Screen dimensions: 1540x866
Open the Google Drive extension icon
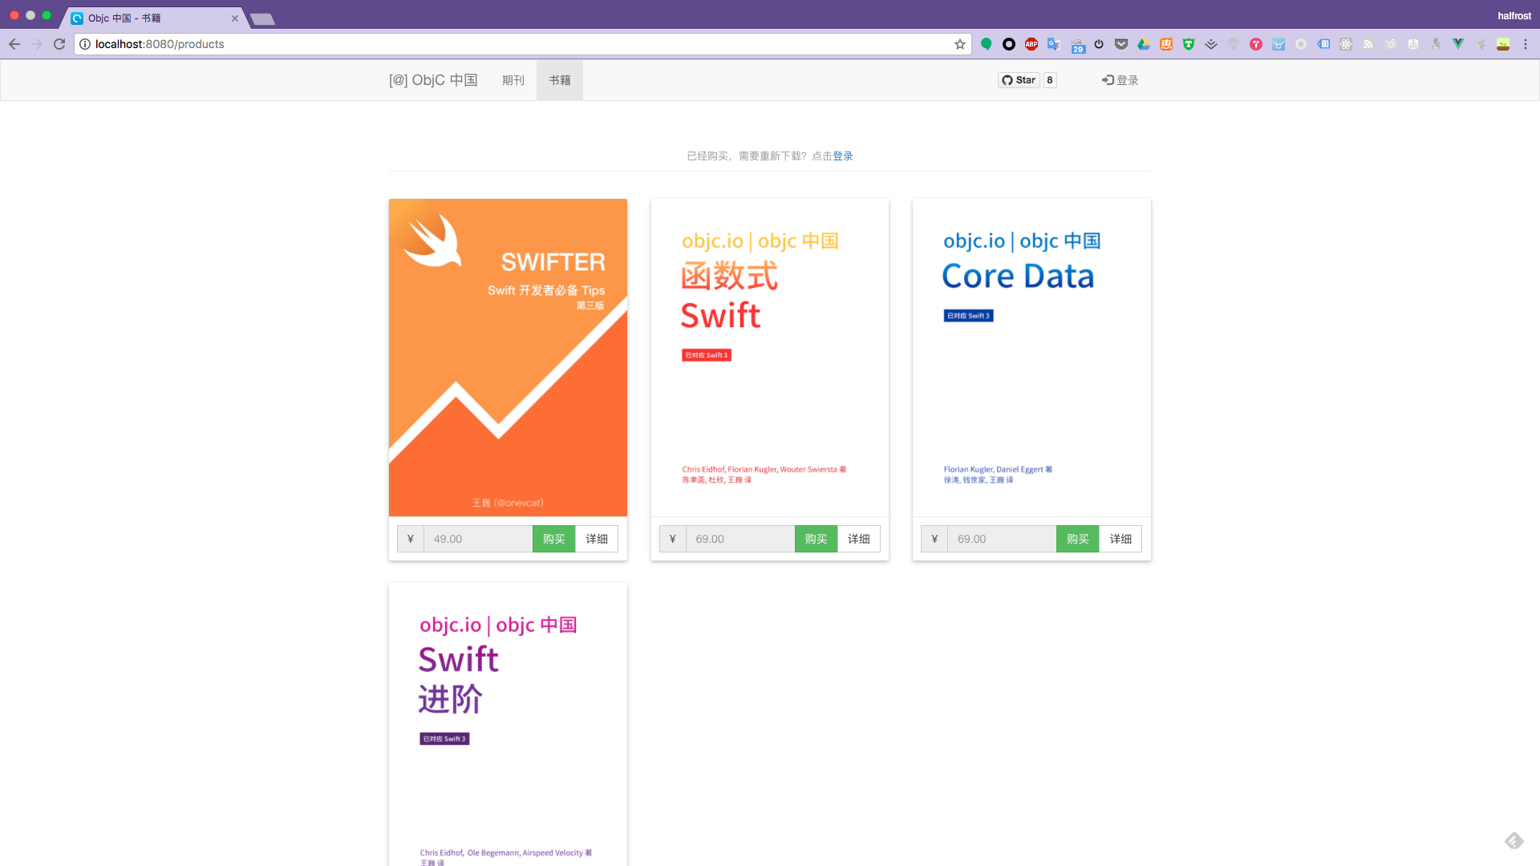(1144, 44)
